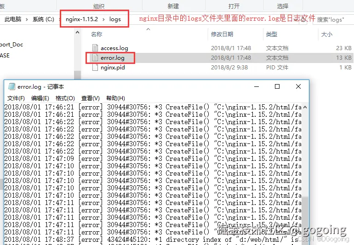Click the Notepad vertical scrollbar up arrow
Image resolution: width=354 pixels, height=245 pixels.
pyautogui.click(x=305, y=107)
